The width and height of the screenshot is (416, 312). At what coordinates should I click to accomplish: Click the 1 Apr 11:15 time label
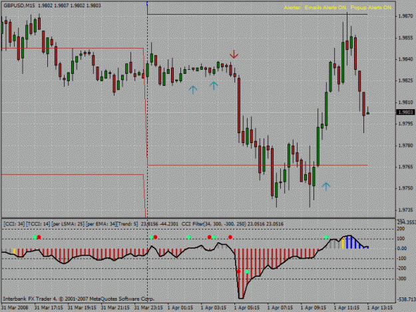(x=347, y=308)
